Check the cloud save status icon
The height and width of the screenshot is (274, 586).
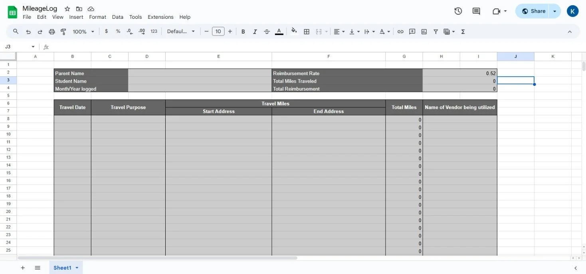91,9
